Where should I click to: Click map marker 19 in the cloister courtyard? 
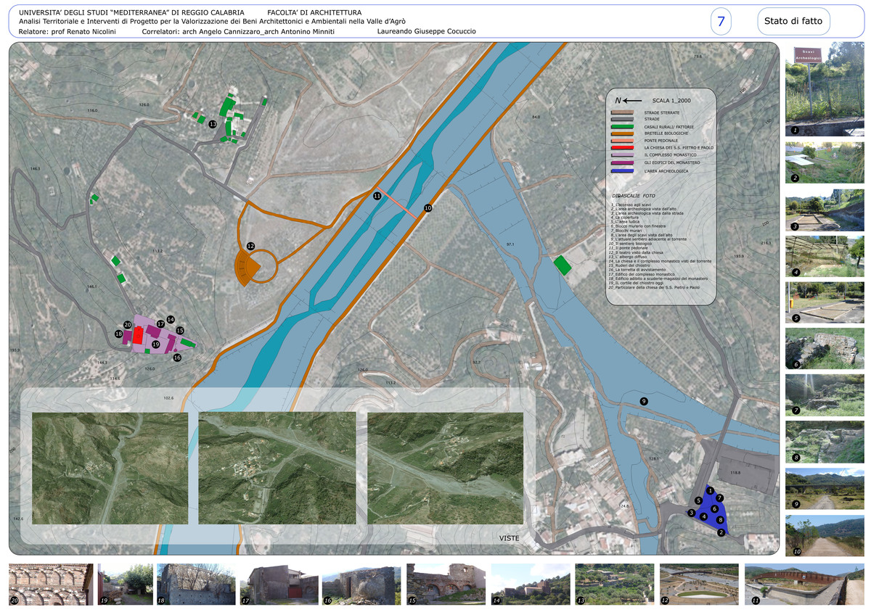[155, 344]
